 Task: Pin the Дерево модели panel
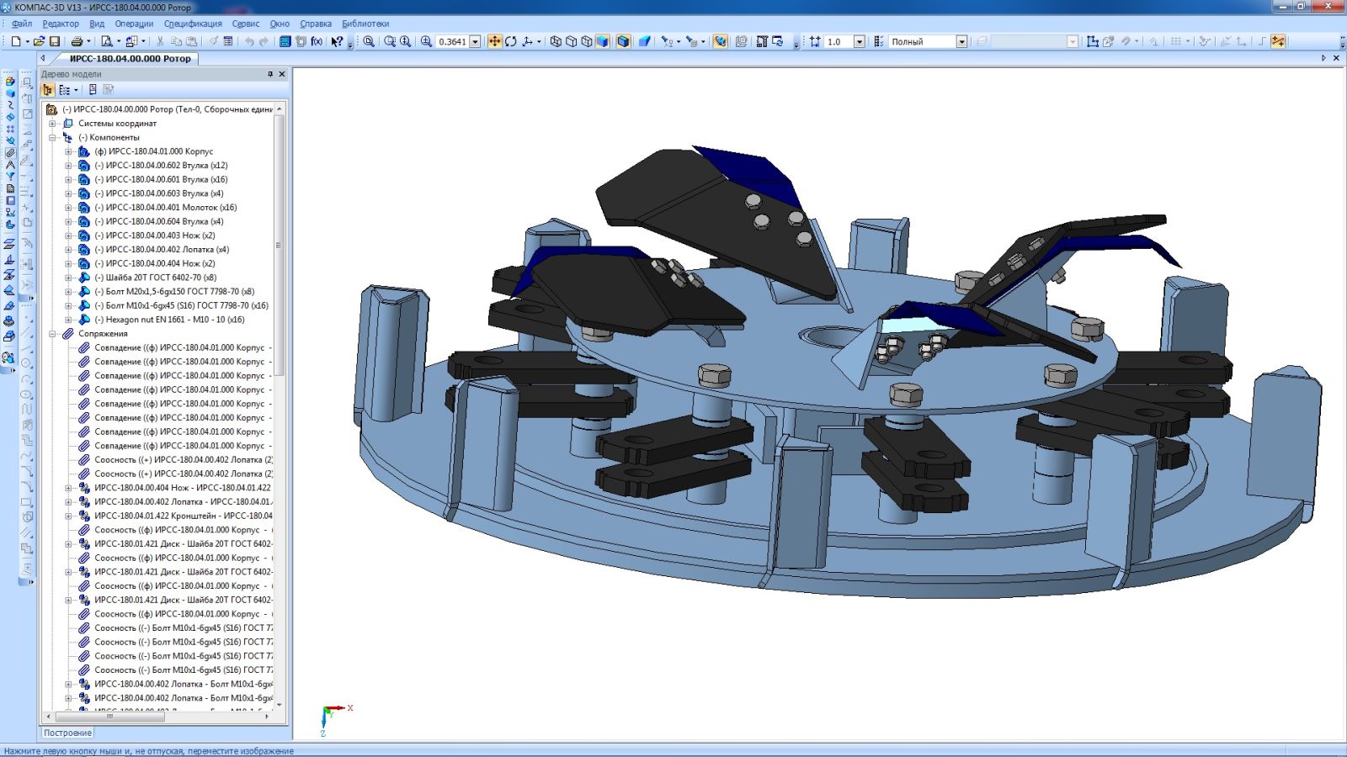270,74
